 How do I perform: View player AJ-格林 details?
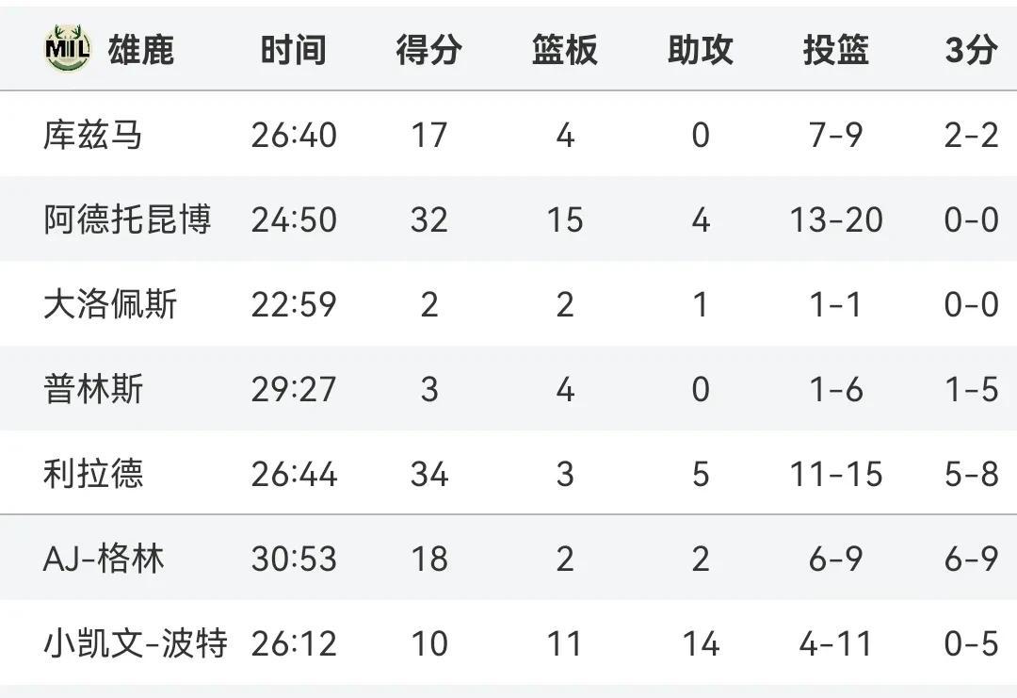click(x=104, y=559)
